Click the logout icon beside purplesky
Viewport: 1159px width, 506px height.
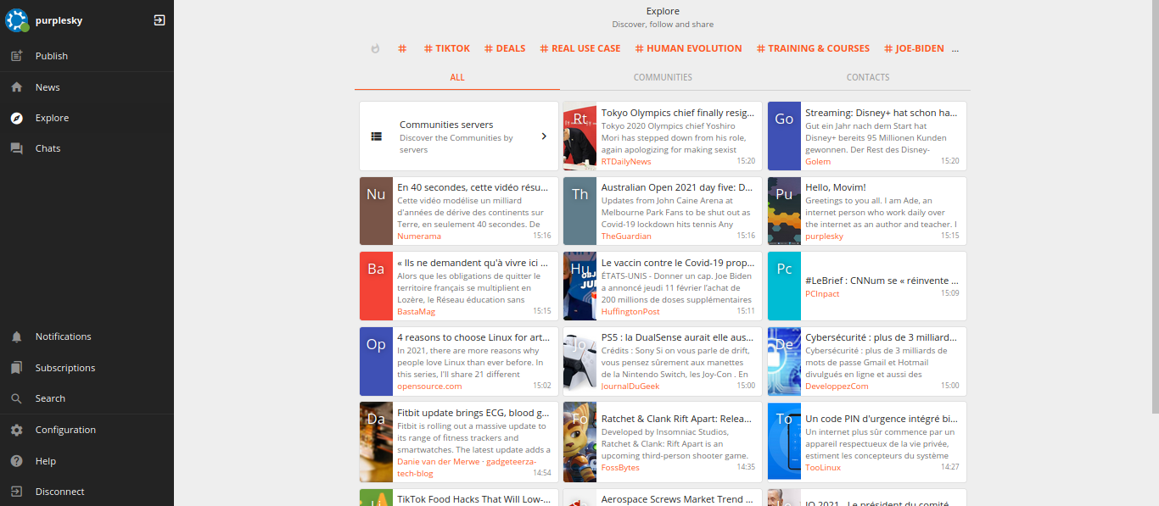(x=160, y=20)
